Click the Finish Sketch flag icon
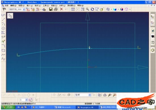Viewport: 156px width, 110px height. pos(4,9)
